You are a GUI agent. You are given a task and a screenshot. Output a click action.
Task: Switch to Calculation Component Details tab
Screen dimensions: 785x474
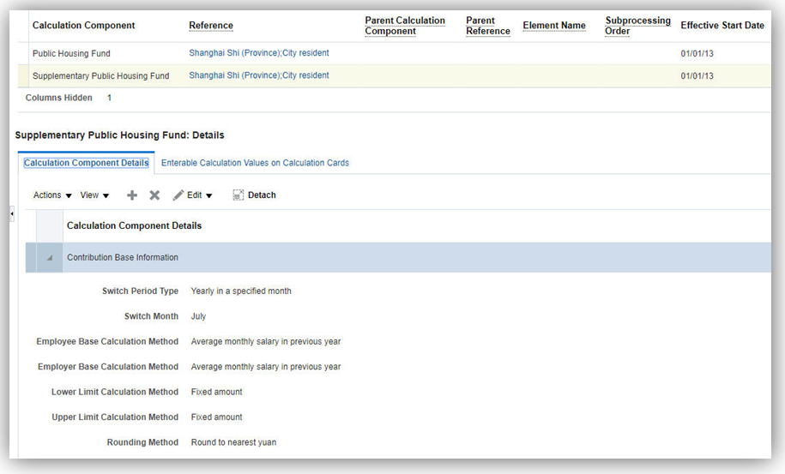(x=86, y=163)
